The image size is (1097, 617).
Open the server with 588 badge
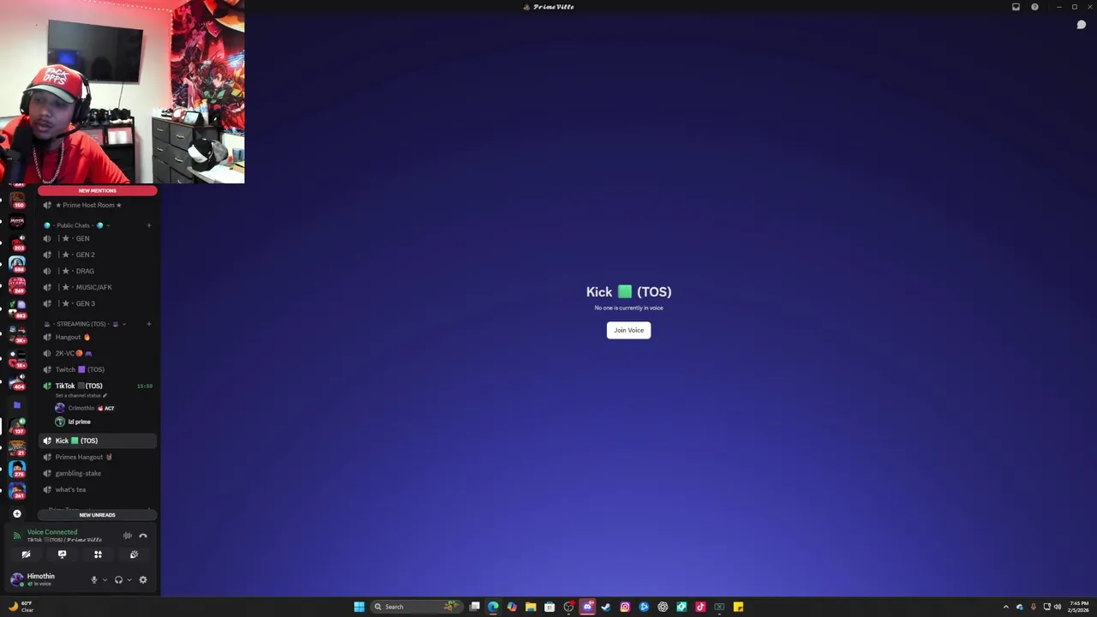point(17,263)
